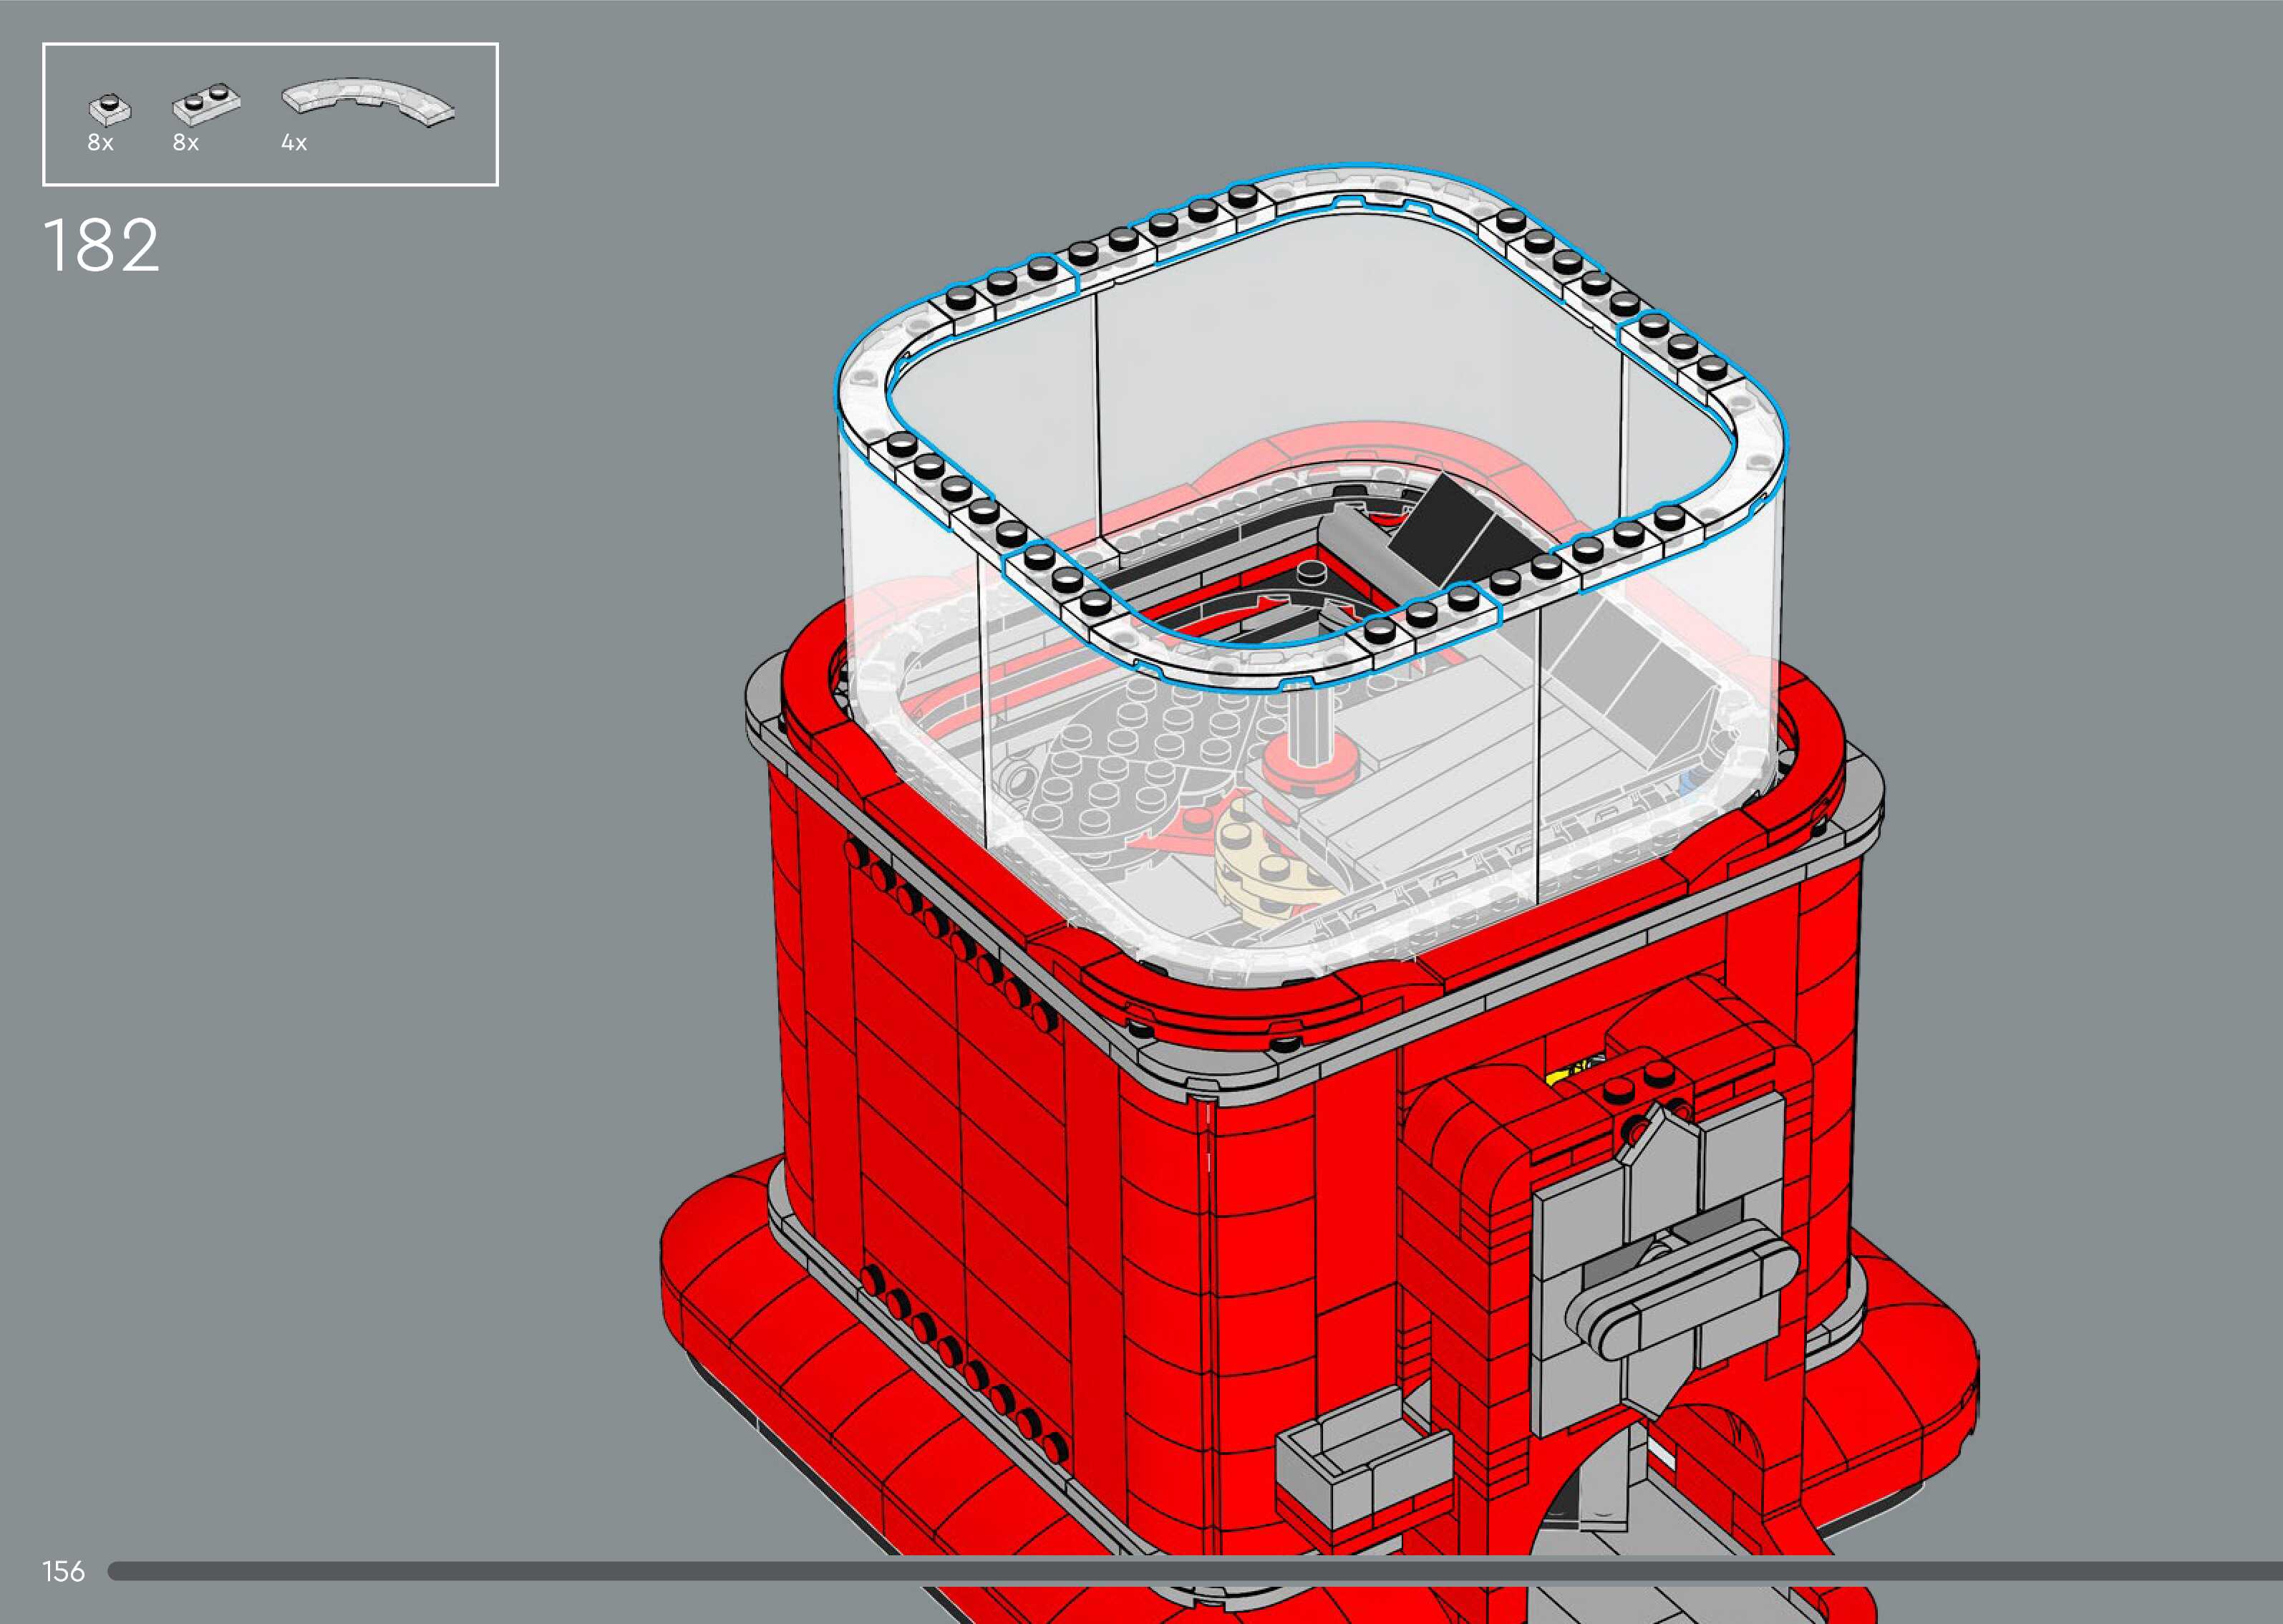The image size is (2283, 1624).
Task: Click step number 182
Action: click(101, 246)
